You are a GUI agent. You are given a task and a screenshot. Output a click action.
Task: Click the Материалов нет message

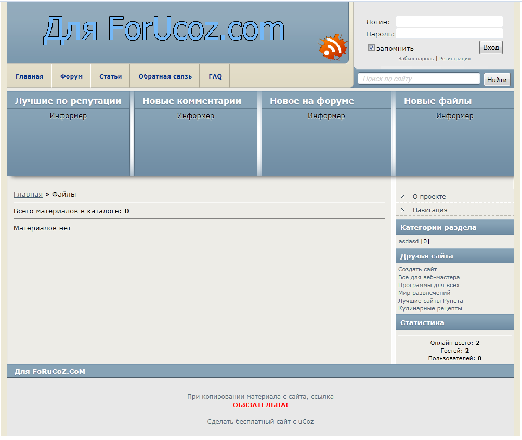(42, 228)
